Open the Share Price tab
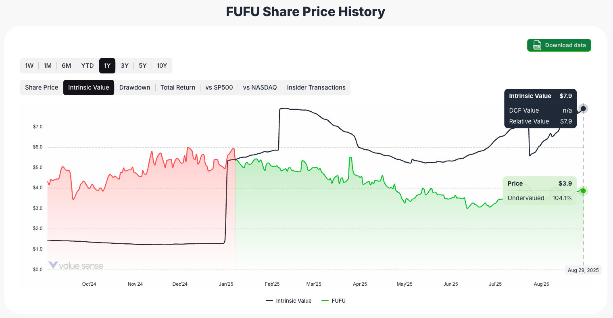Image resolution: width=613 pixels, height=318 pixels. (x=41, y=87)
